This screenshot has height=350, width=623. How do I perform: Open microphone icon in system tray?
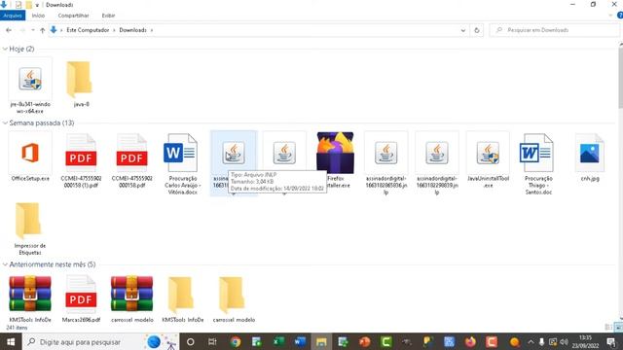(x=541, y=341)
